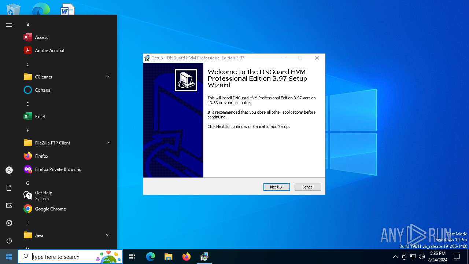The height and width of the screenshot is (264, 469).
Task: Expand the Java folder chevron
Action: pyautogui.click(x=108, y=235)
